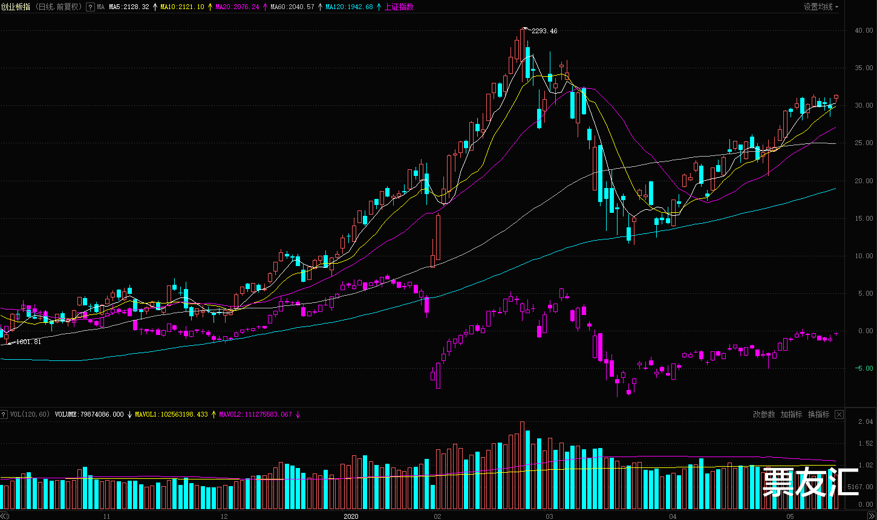Click 换指标 to switch the indicator

click(x=819, y=415)
